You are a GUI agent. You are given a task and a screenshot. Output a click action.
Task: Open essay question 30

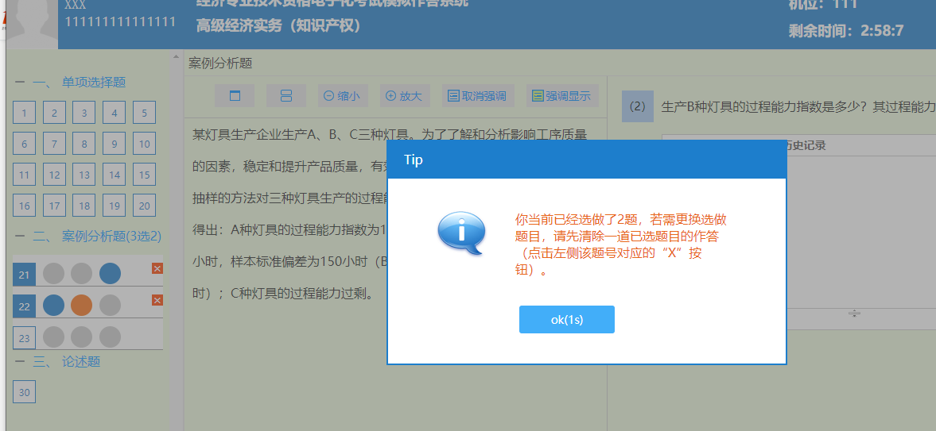(24, 392)
